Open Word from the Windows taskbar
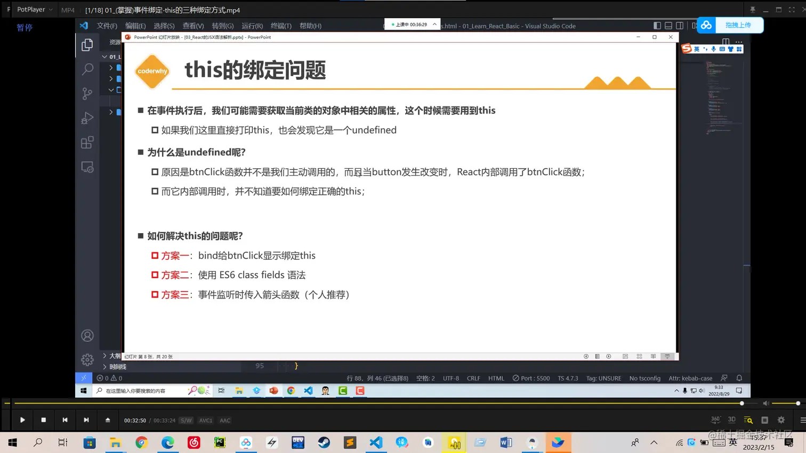The image size is (806, 453). [x=506, y=442]
